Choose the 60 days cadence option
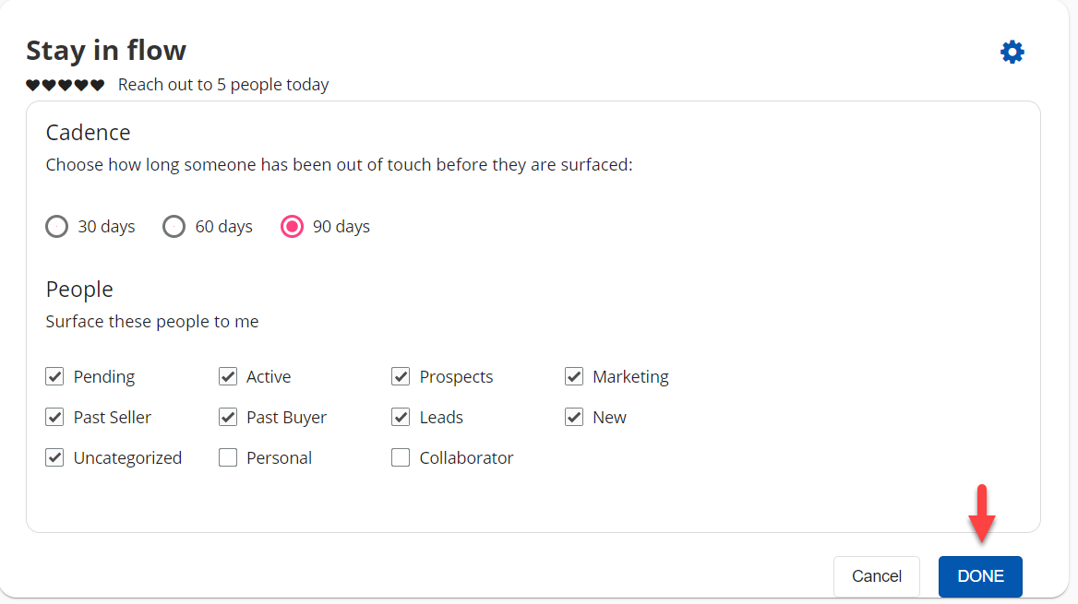1078x604 pixels. [x=174, y=227]
